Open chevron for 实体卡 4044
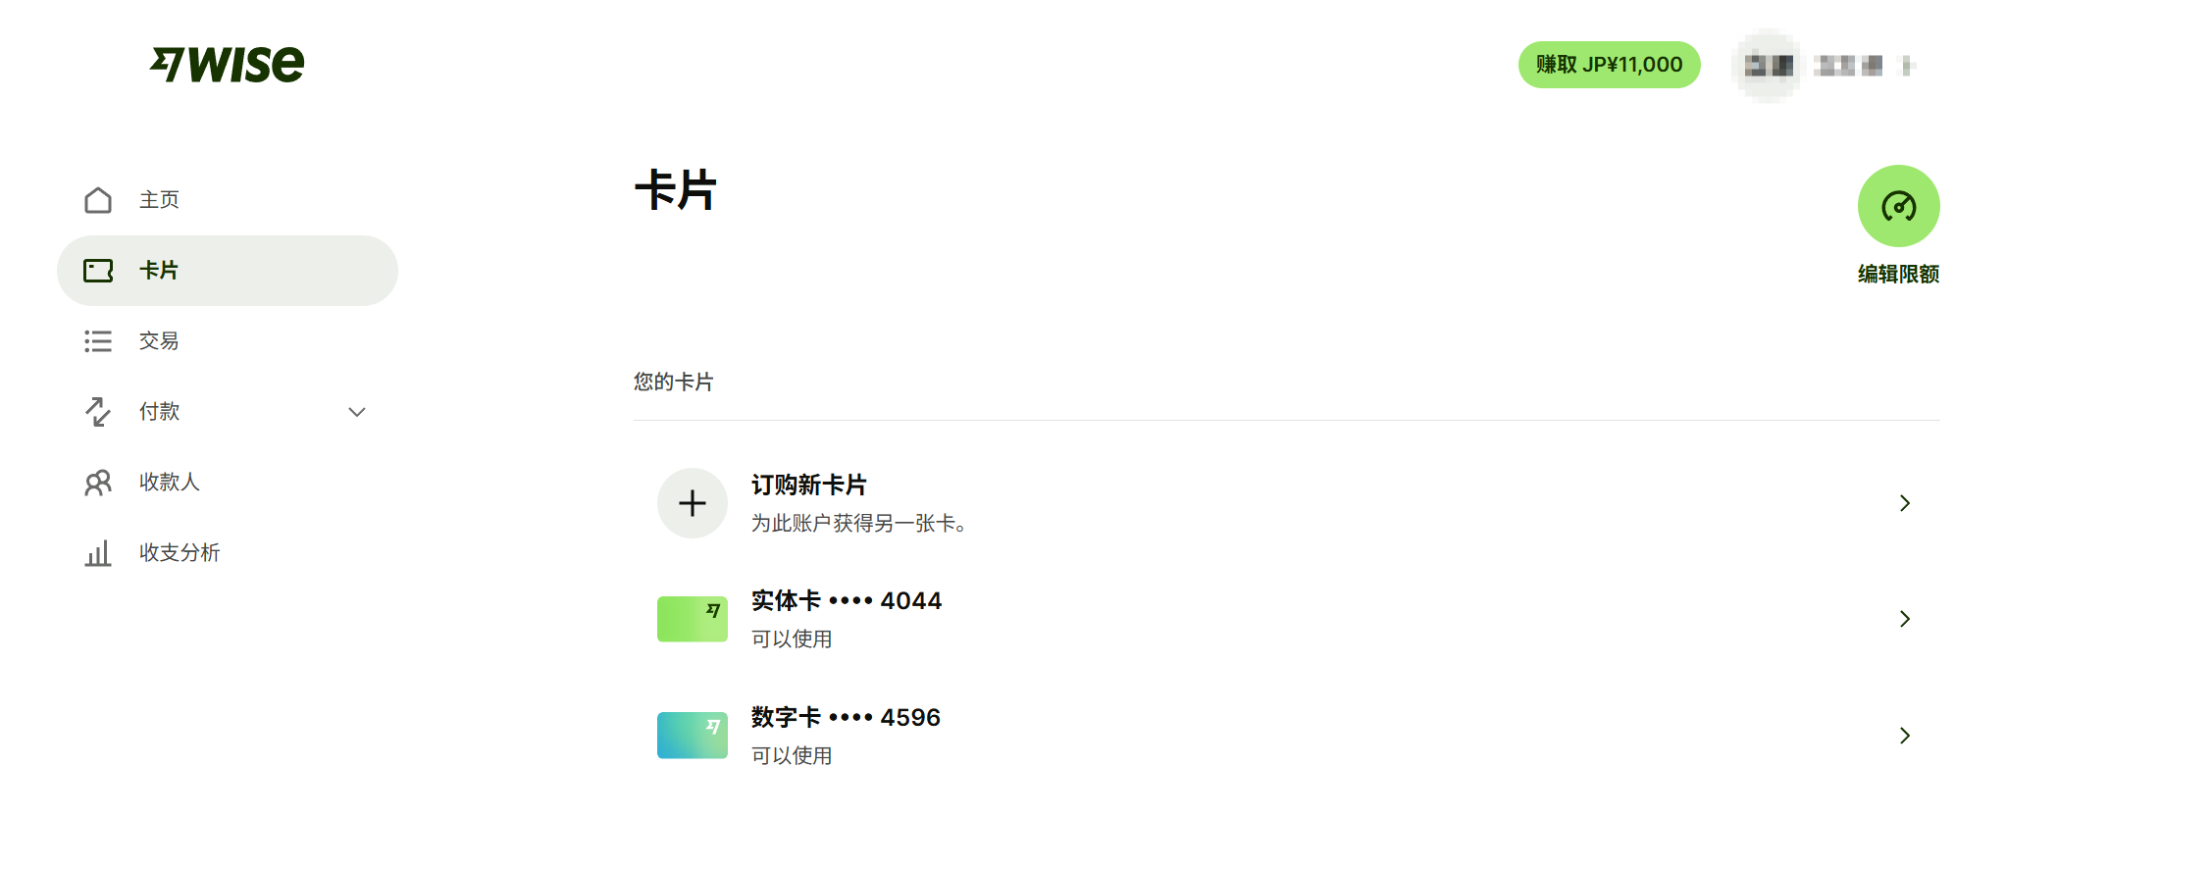 1905,619
